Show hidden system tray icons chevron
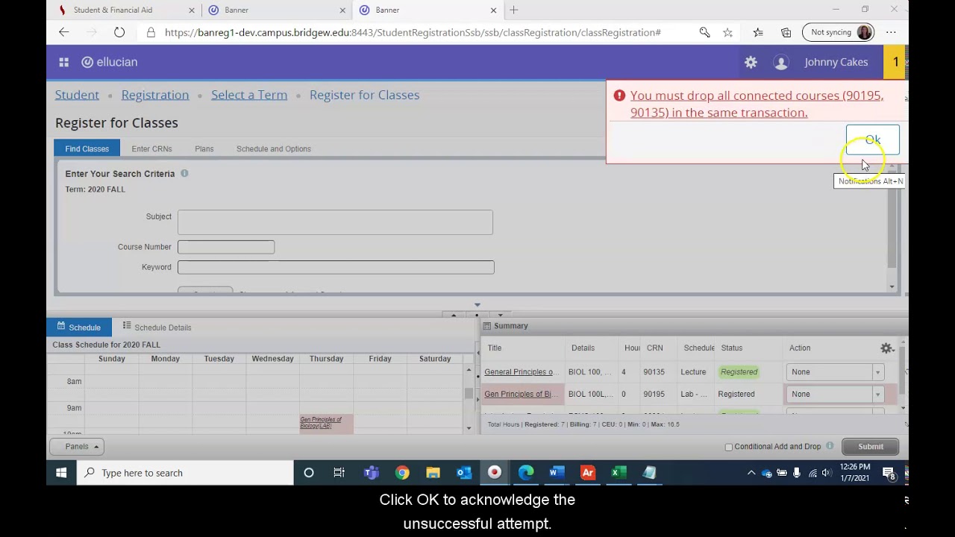 (x=751, y=473)
